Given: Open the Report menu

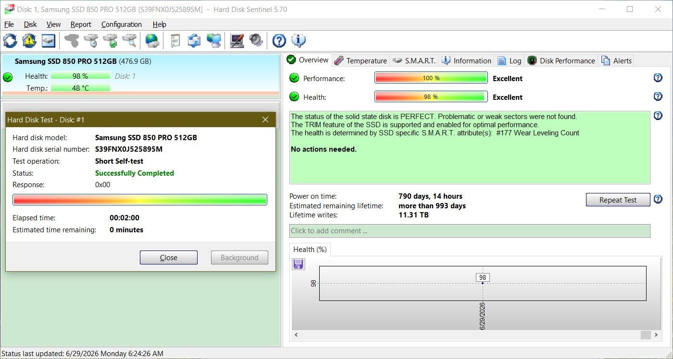Looking at the screenshot, I should (81, 24).
